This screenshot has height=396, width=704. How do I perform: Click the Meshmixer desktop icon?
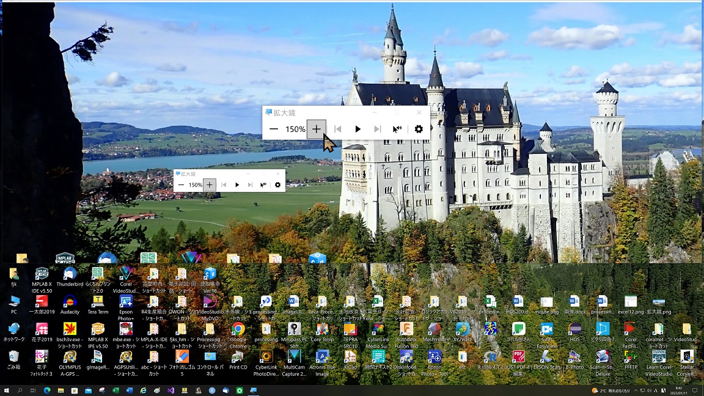point(434,329)
